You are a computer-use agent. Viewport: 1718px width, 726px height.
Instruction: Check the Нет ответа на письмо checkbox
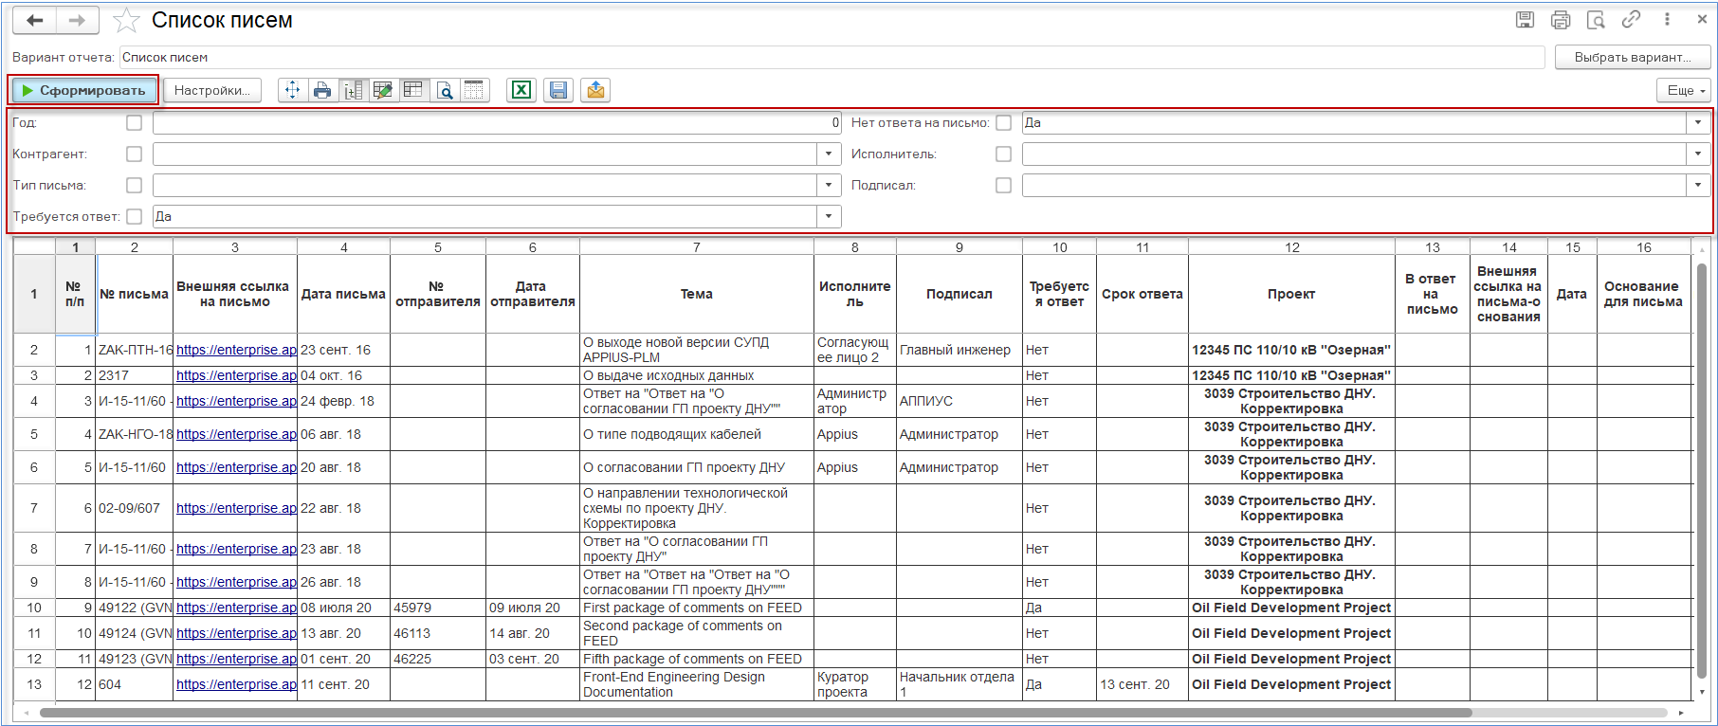point(1003,122)
